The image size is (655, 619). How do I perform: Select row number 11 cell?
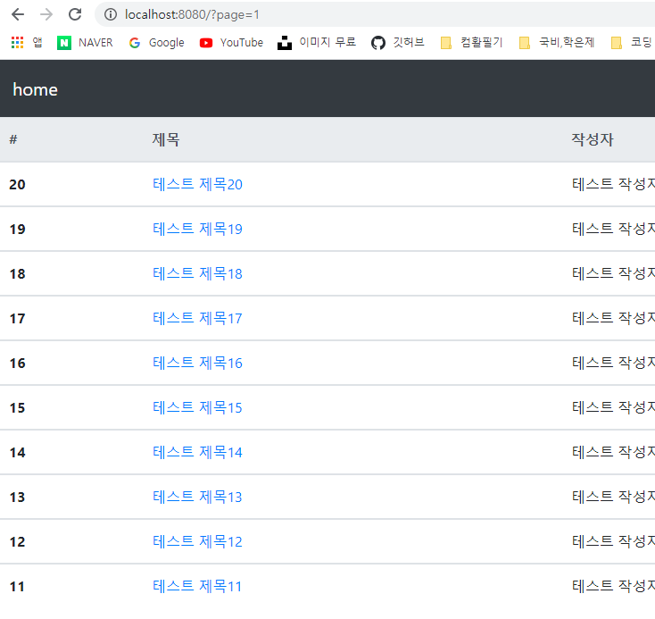(x=18, y=587)
